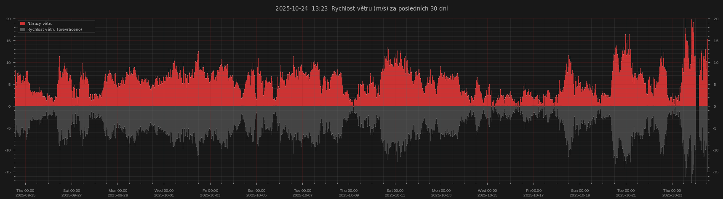Click the Sun 2025-10-19 tick label
The width and height of the screenshot is (723, 199).
pyautogui.click(x=580, y=193)
